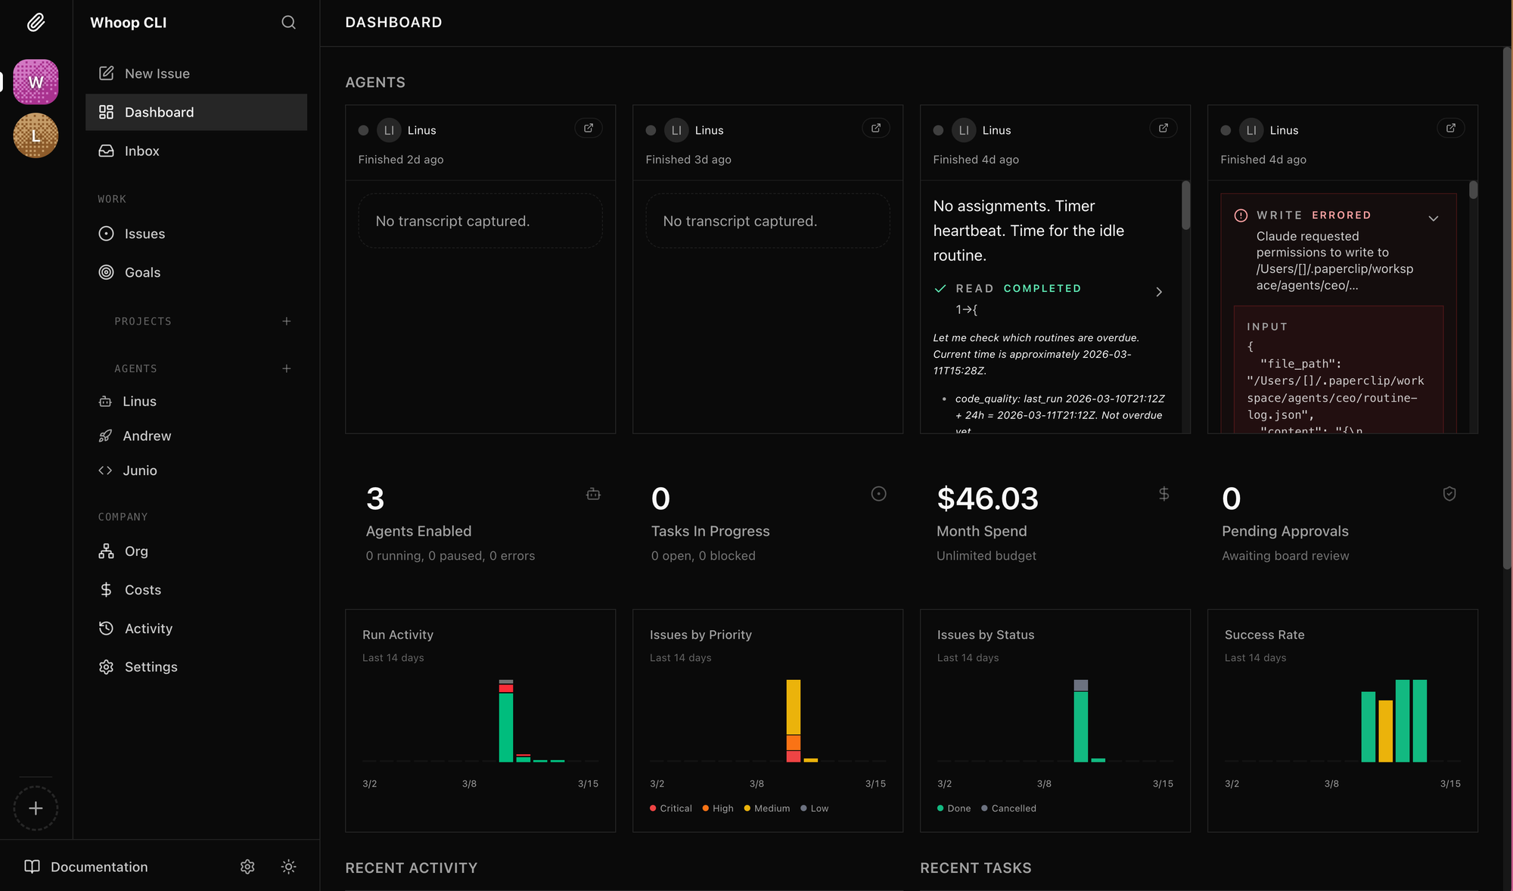The height and width of the screenshot is (891, 1513).
Task: Add a new project with plus button
Action: tap(287, 321)
